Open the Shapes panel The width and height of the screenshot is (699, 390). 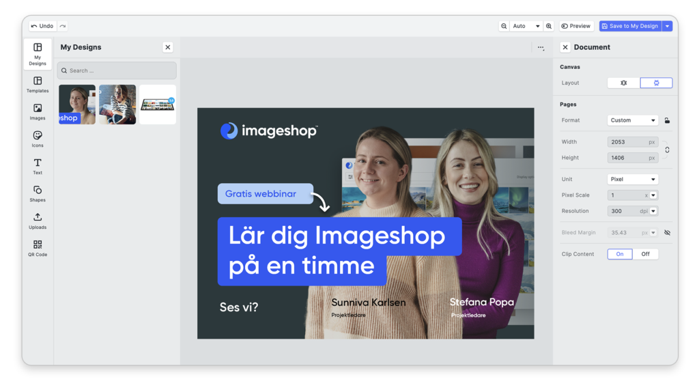[38, 193]
